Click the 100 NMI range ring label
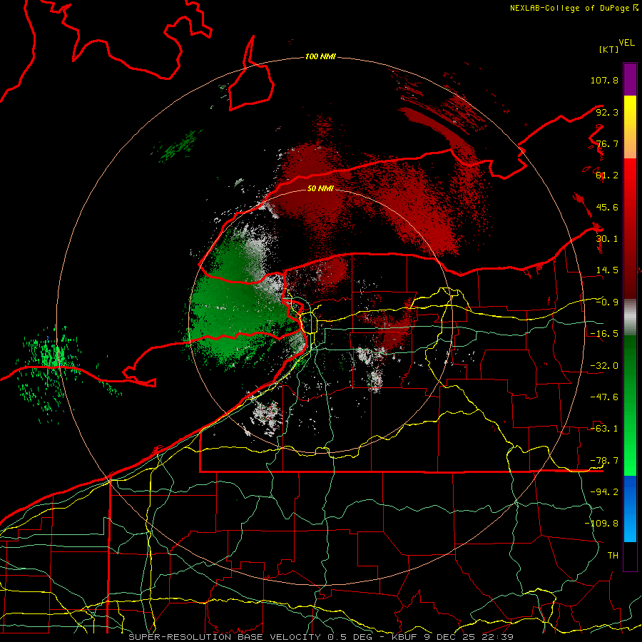This screenshot has width=642, height=642. point(320,56)
